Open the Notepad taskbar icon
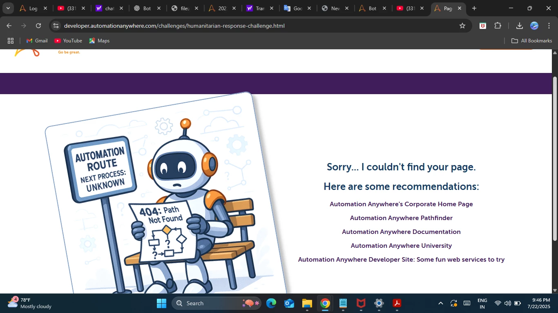The width and height of the screenshot is (558, 313). click(343, 303)
